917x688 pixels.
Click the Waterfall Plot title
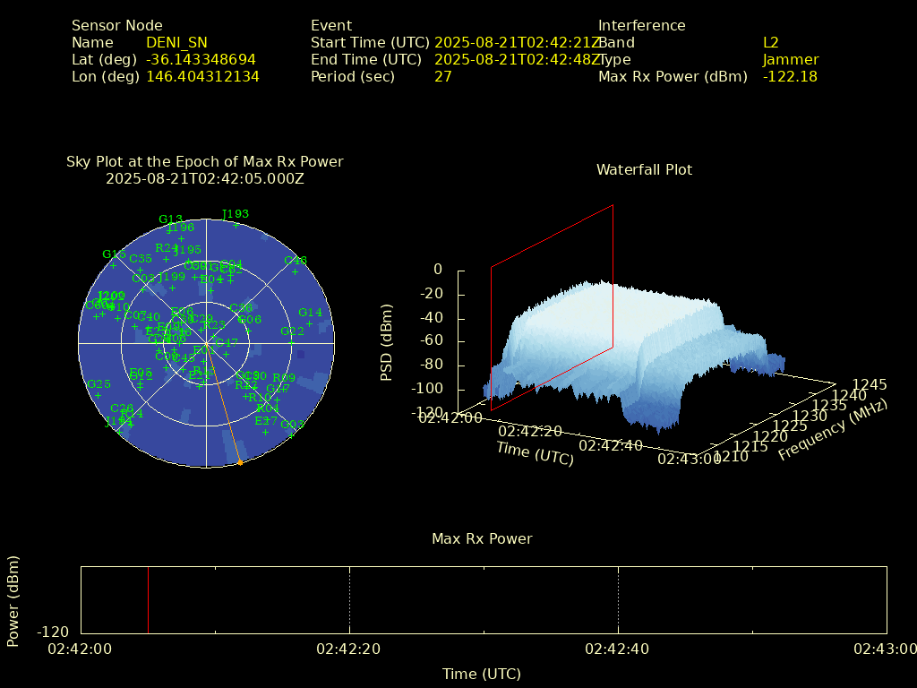click(x=644, y=169)
